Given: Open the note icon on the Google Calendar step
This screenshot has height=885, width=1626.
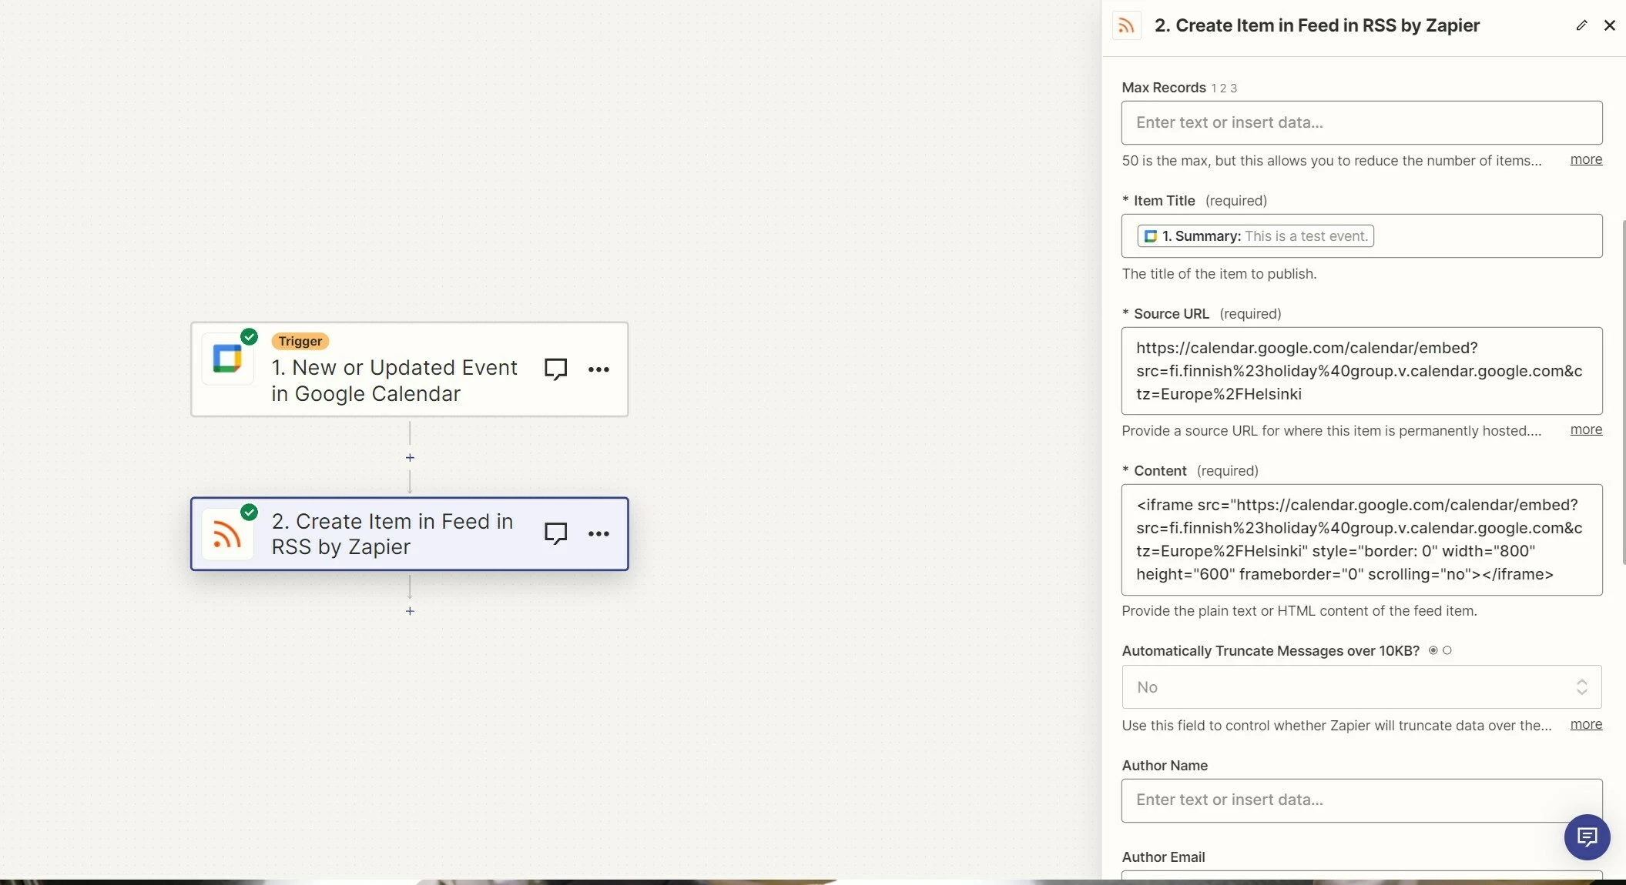Looking at the screenshot, I should pos(556,369).
